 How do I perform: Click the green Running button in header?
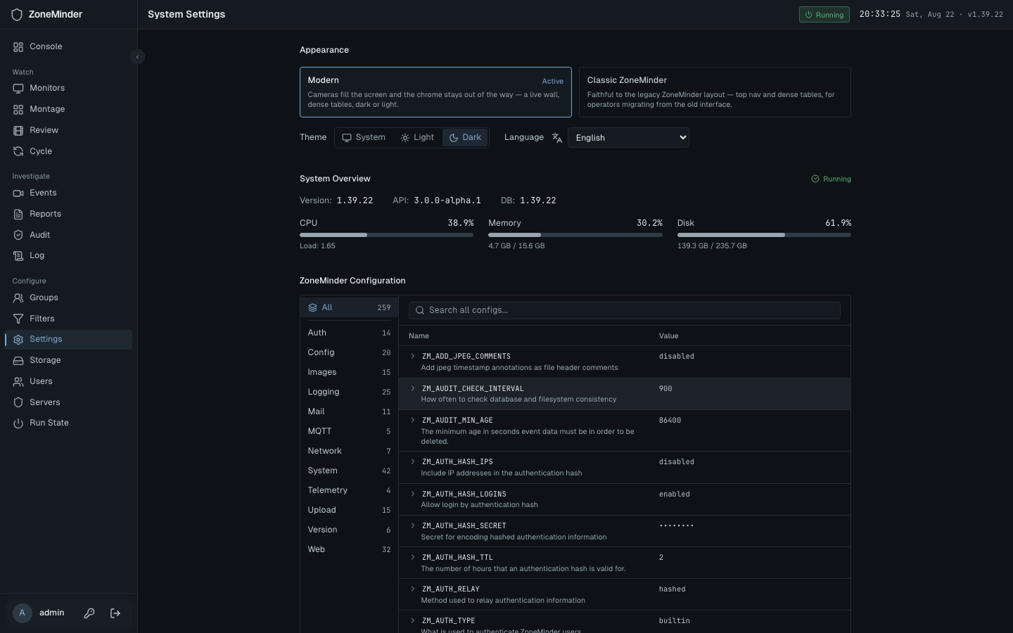tap(824, 14)
